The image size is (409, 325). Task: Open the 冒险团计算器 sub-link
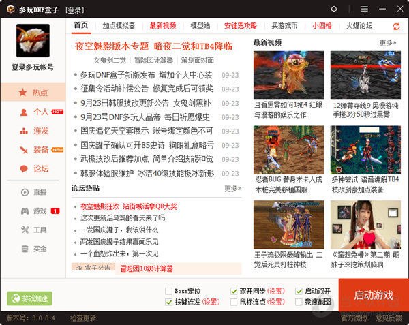pyautogui.click(x=153, y=60)
